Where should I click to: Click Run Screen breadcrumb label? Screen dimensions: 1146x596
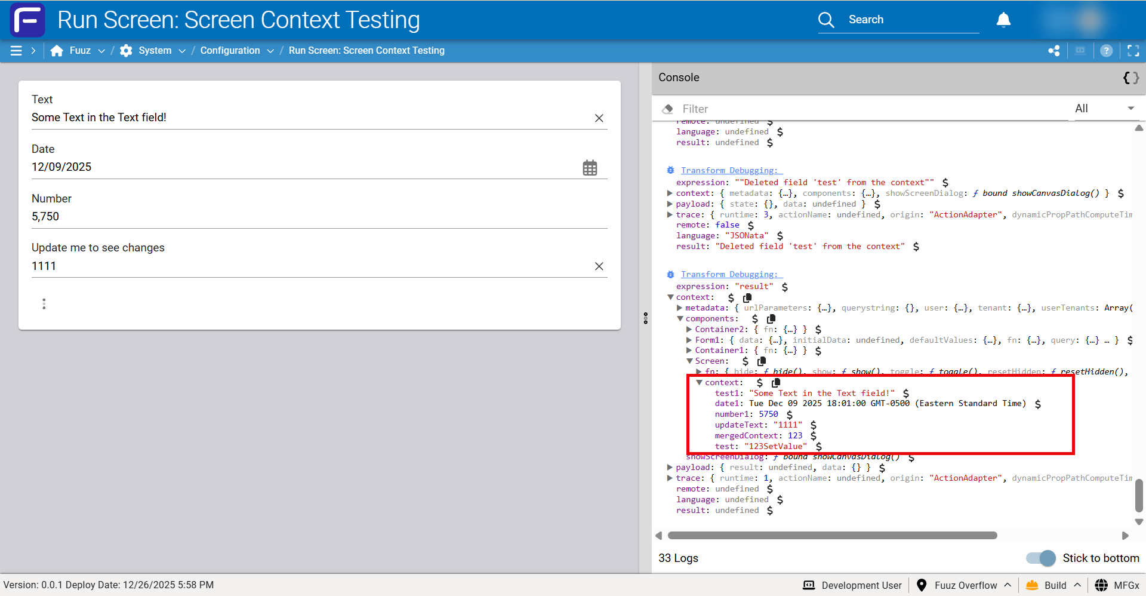(366, 51)
